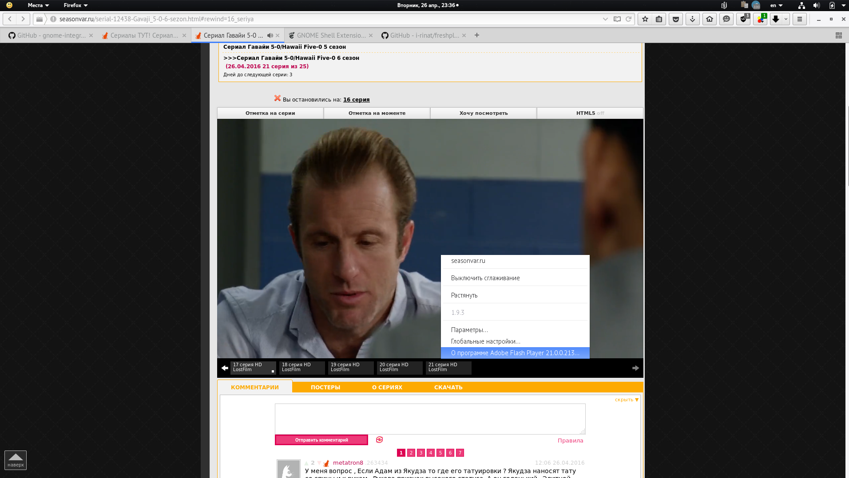This screenshot has width=849, height=478.
Task: Show the bookmarks list menu
Action: pyautogui.click(x=659, y=19)
